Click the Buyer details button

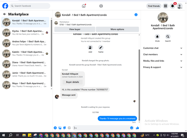73,82
